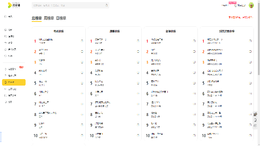Screen dimensions: 260x146
Task: Click the page's vertical scrollbar on the right edge
Action: pos(259,38)
